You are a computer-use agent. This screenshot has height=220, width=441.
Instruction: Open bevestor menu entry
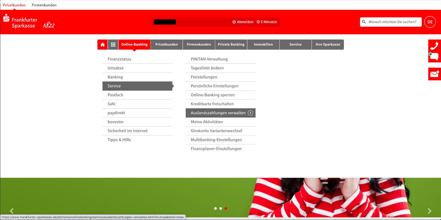pos(137,122)
